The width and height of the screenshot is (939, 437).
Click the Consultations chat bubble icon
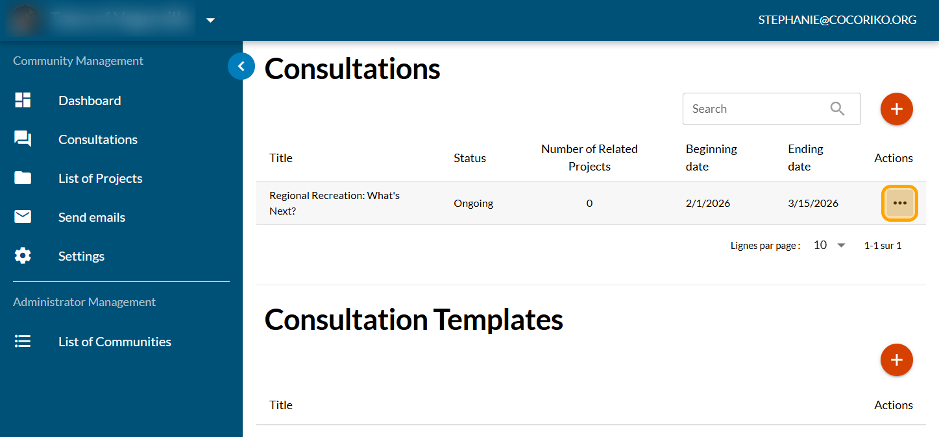click(23, 139)
